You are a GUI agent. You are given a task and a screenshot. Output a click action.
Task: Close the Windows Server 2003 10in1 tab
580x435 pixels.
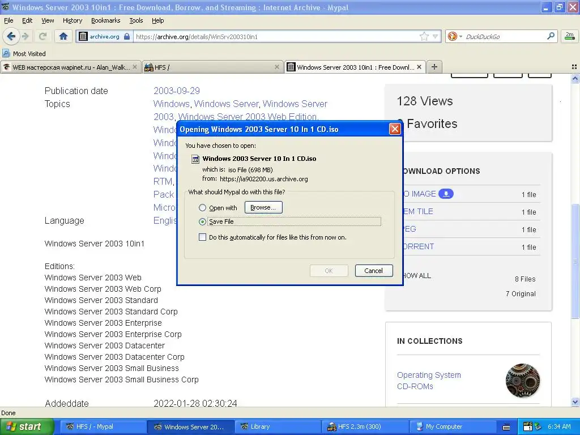click(419, 67)
